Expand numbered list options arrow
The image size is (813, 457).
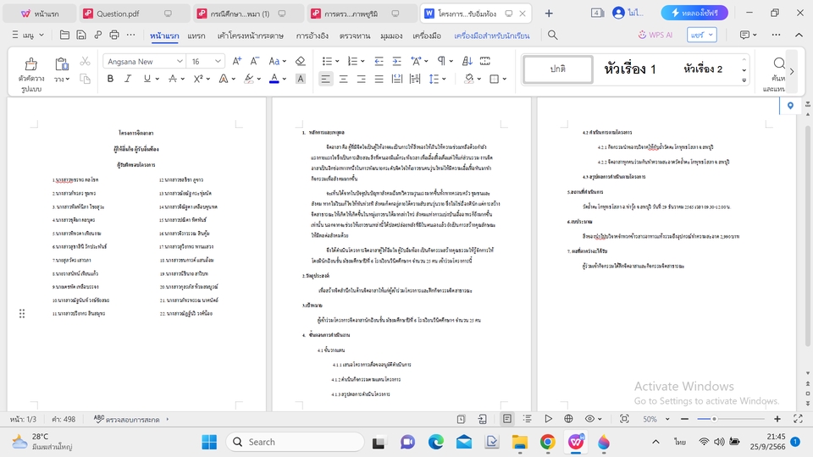point(362,61)
